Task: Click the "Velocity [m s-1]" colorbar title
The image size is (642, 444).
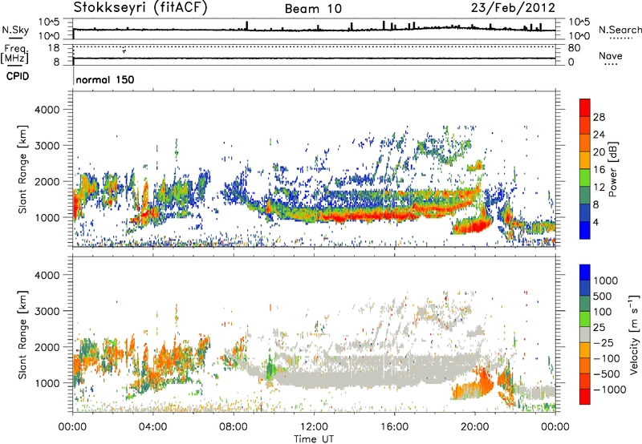Action: 634,334
